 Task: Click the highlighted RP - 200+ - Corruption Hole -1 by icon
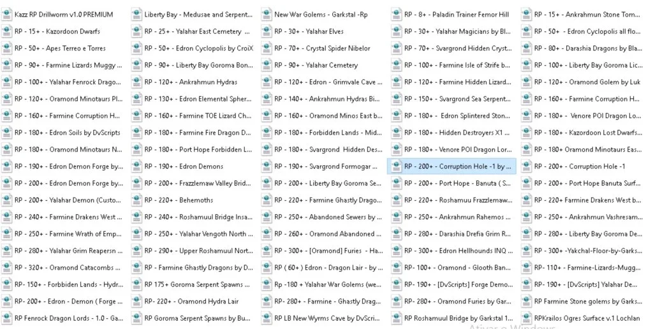[397, 166]
